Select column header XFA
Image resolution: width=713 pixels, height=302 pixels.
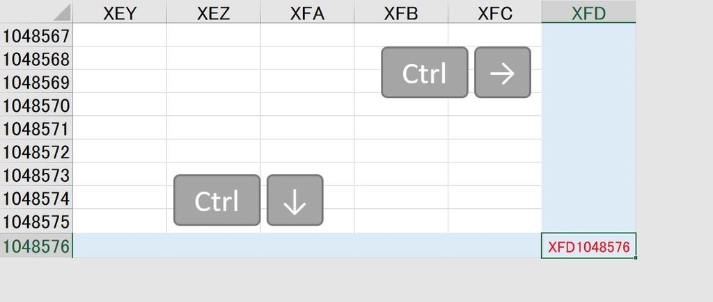(307, 12)
